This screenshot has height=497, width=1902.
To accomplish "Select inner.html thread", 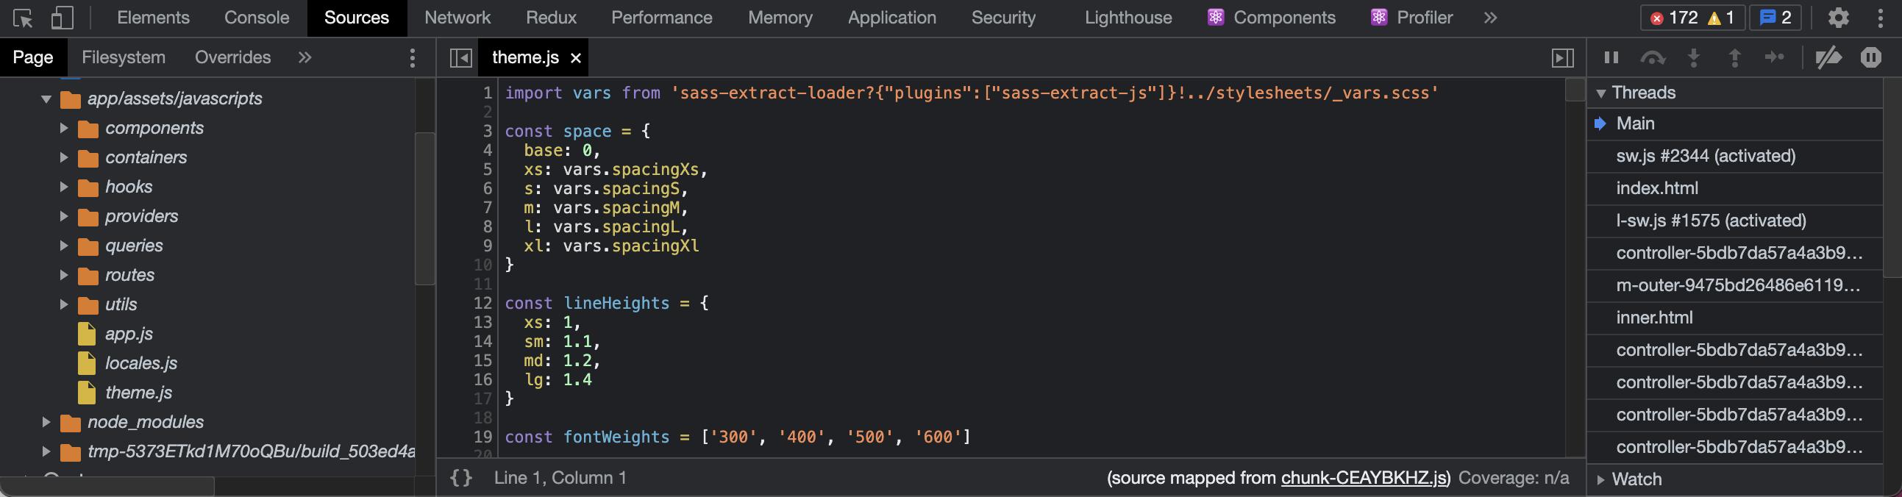I will (1735, 318).
